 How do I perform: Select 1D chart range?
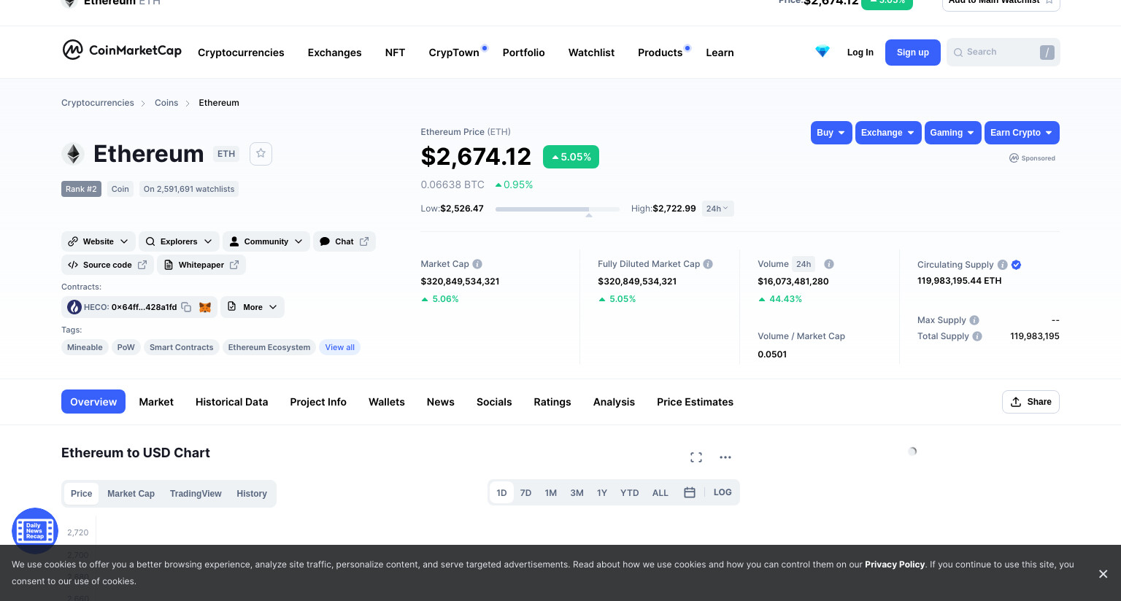(501, 493)
